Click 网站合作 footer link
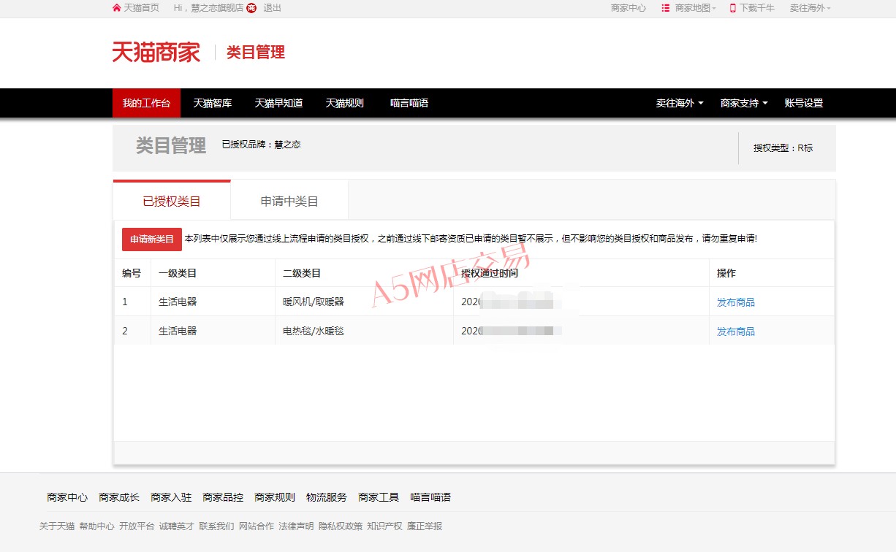 point(257,526)
